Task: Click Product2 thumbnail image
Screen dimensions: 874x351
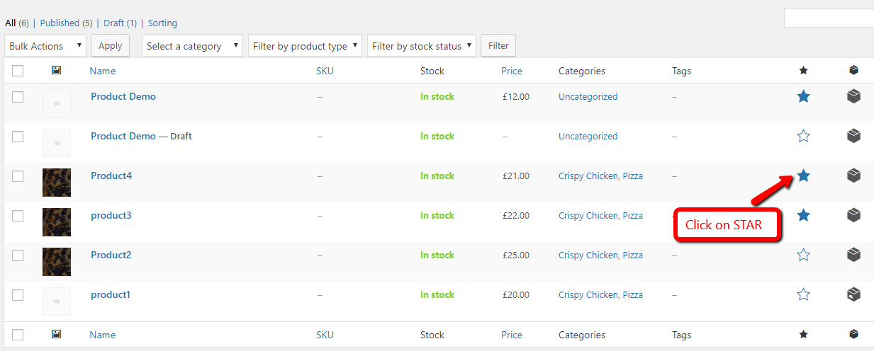Action: coord(57,262)
